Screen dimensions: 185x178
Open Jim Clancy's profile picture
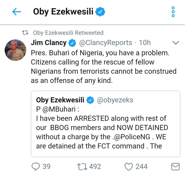pyautogui.click(x=15, y=50)
